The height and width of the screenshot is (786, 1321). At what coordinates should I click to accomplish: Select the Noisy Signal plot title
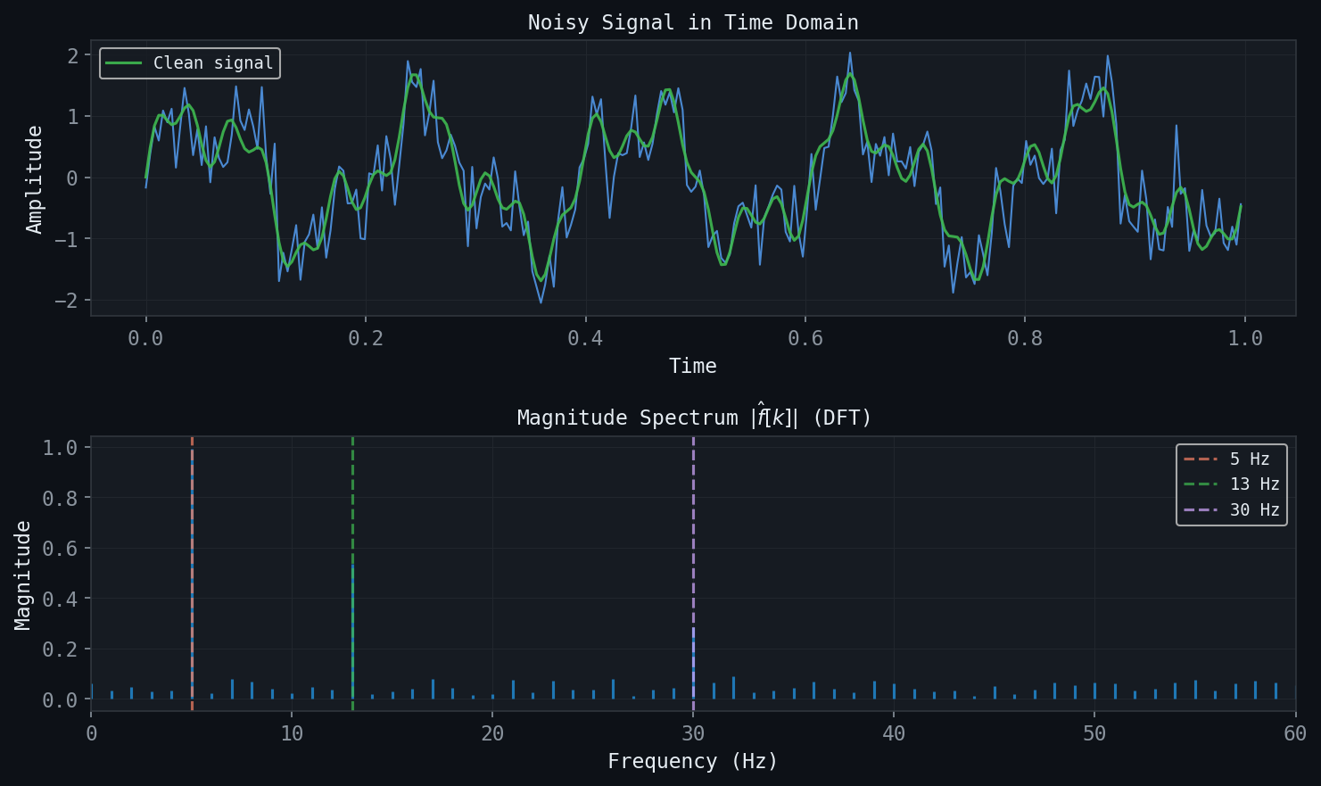(x=693, y=22)
